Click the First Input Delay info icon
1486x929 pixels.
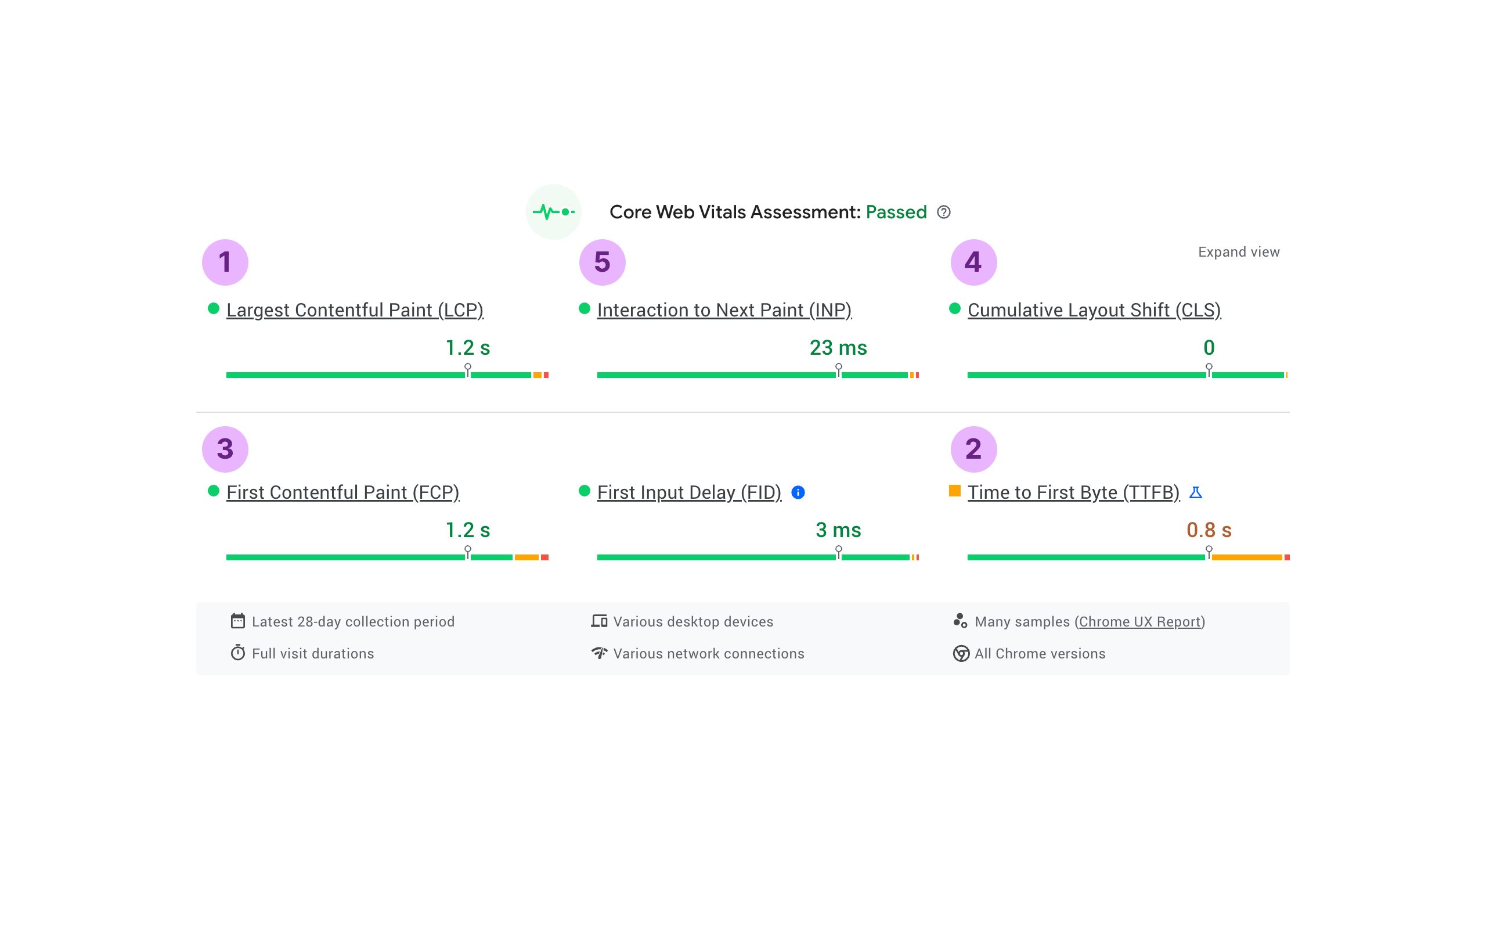point(798,492)
